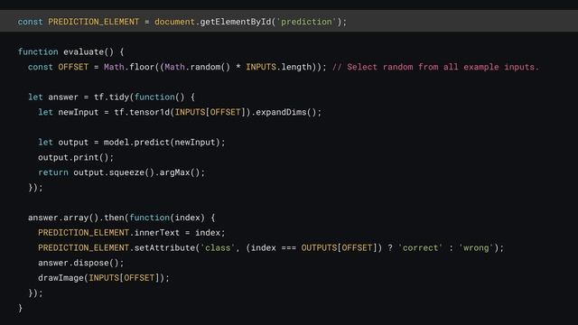Click the evaluate function name
The image size is (578, 325).
pyautogui.click(x=83, y=52)
